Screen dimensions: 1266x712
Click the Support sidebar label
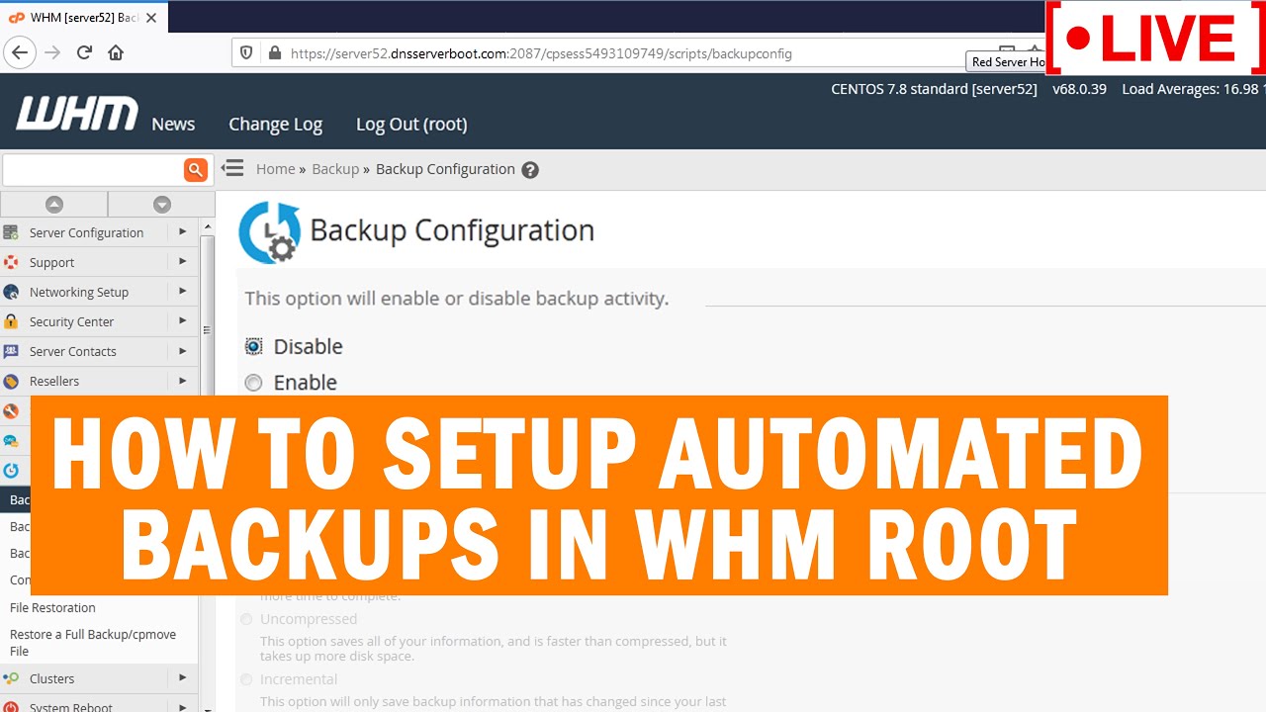pyautogui.click(x=51, y=262)
